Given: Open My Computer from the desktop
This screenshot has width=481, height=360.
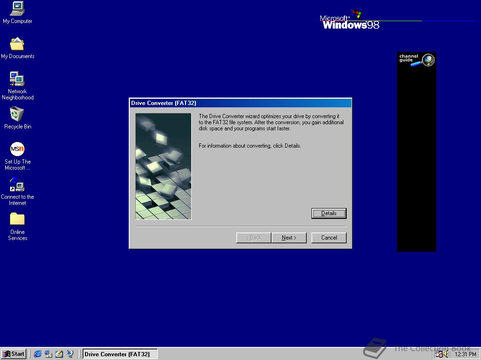Looking at the screenshot, I should (17, 10).
